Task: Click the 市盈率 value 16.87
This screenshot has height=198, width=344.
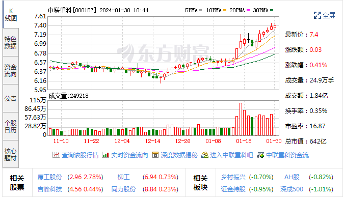Action: point(317,126)
